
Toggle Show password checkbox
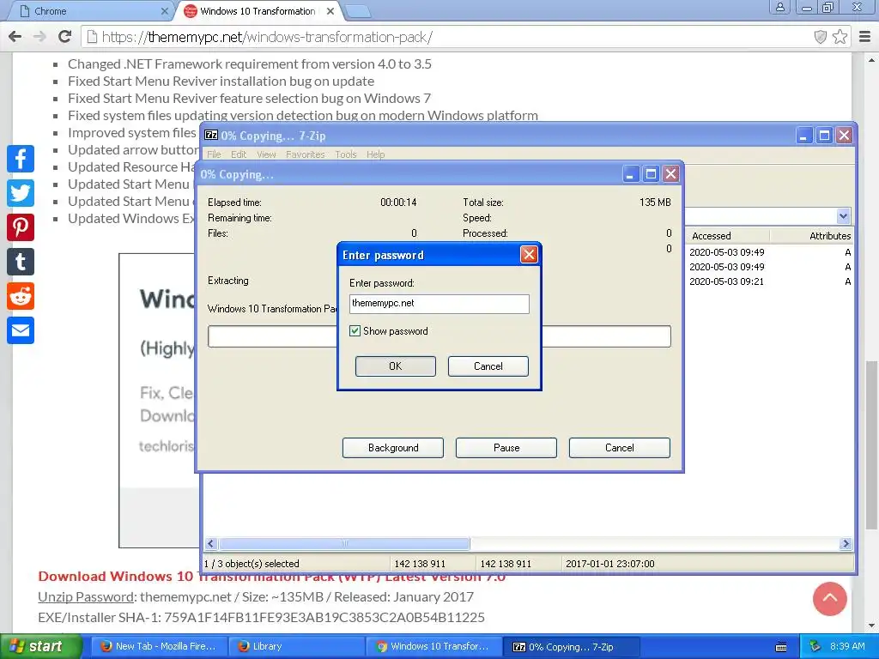click(355, 330)
